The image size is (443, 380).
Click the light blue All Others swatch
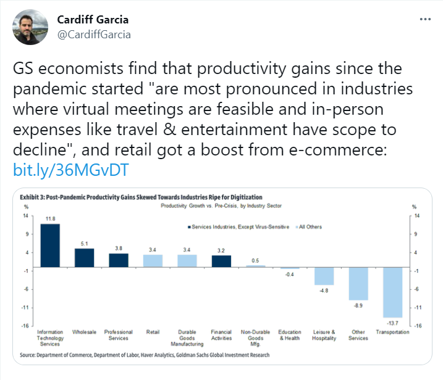click(x=295, y=227)
